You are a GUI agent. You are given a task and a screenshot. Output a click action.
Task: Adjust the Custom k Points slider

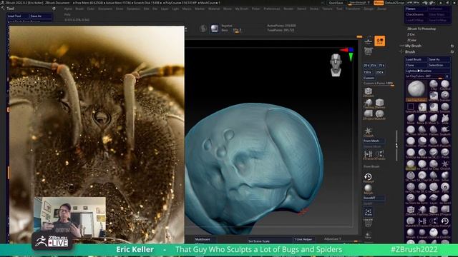coord(379,84)
